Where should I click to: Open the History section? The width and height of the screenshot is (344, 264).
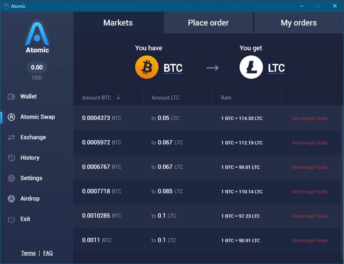(30, 158)
